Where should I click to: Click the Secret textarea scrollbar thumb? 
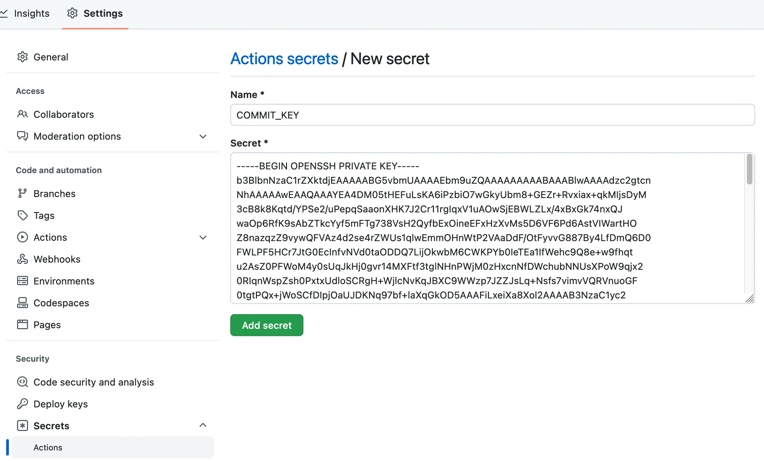pos(749,169)
